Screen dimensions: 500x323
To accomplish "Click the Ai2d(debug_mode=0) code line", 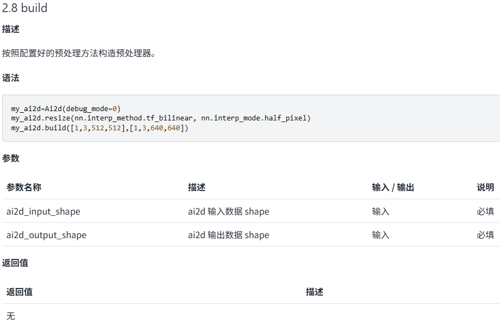I will 66,109.
